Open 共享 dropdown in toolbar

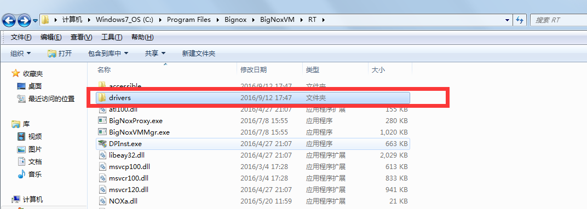click(156, 54)
